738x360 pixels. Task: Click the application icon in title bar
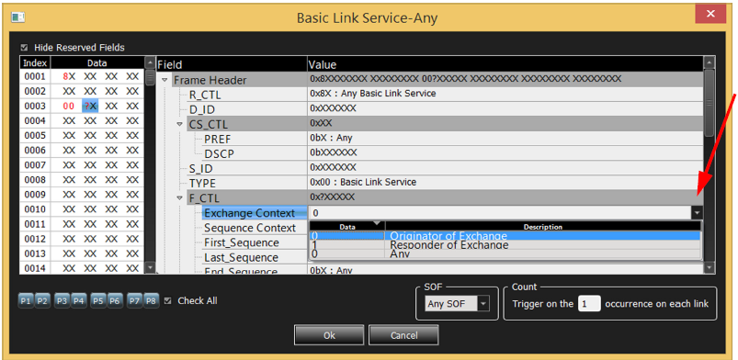17,17
